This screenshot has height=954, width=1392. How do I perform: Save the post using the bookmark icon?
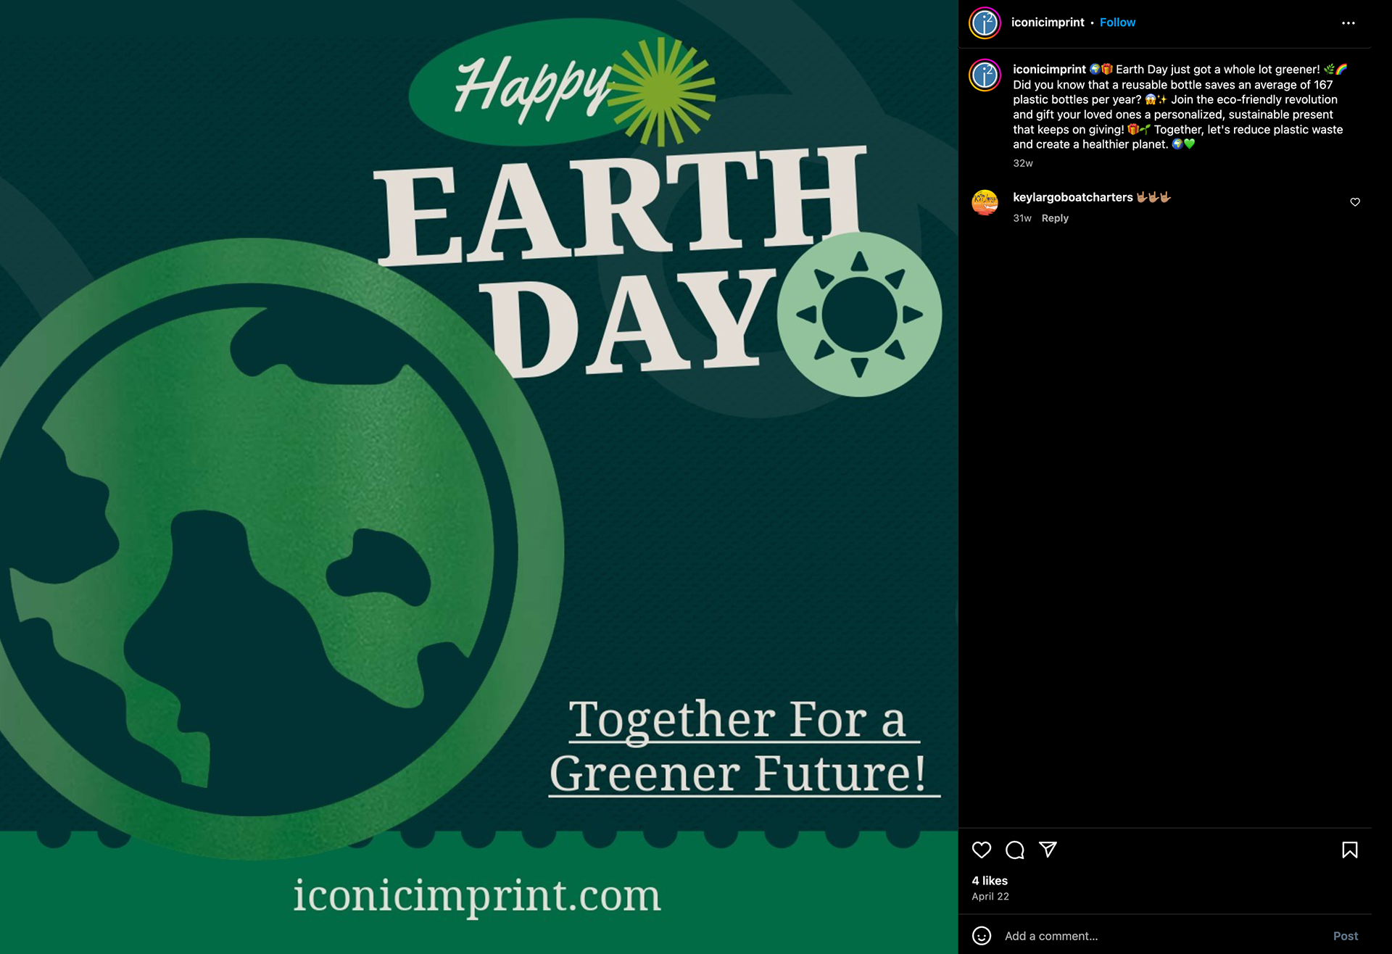pos(1350,850)
